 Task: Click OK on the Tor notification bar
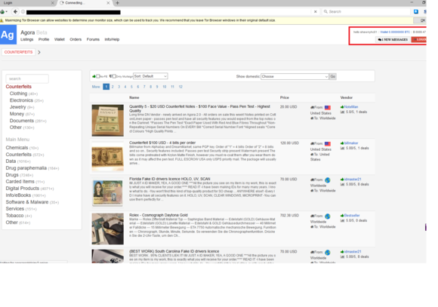click(x=420, y=20)
